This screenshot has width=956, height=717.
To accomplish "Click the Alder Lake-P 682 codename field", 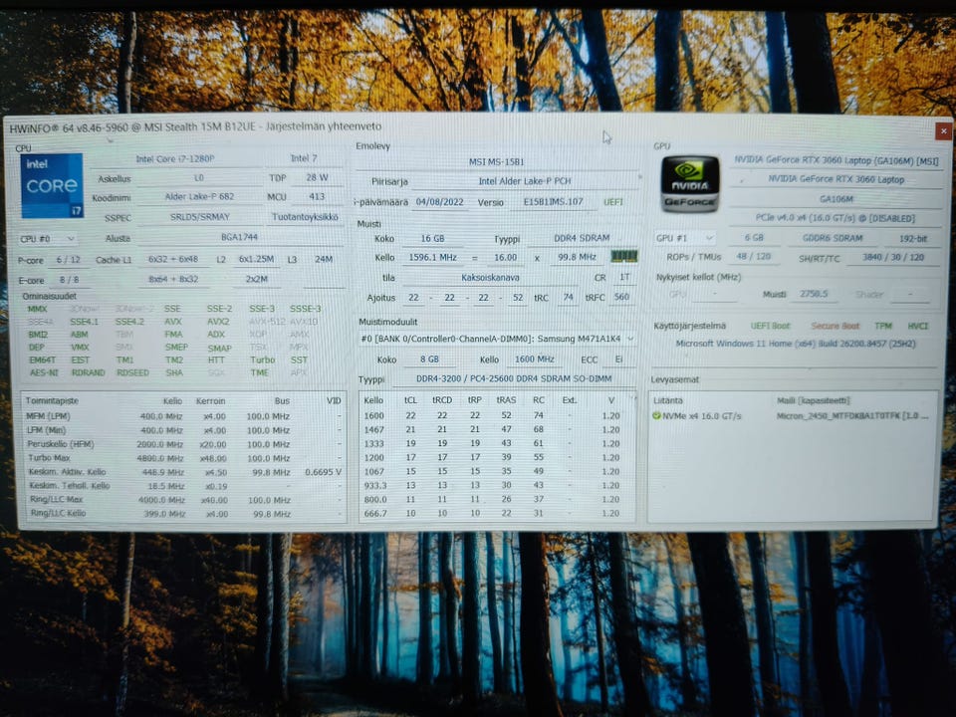I will tap(199, 196).
